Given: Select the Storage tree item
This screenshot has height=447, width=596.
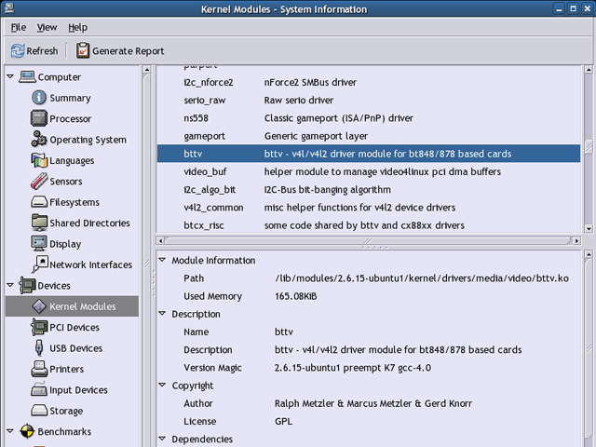Looking at the screenshot, I should [65, 411].
